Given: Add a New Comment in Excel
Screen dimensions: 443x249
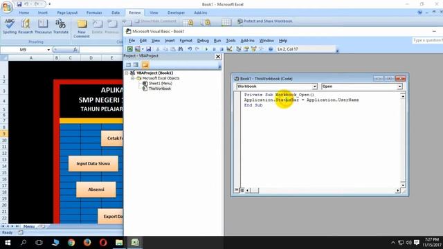Looking at the screenshot, I should point(82,28).
